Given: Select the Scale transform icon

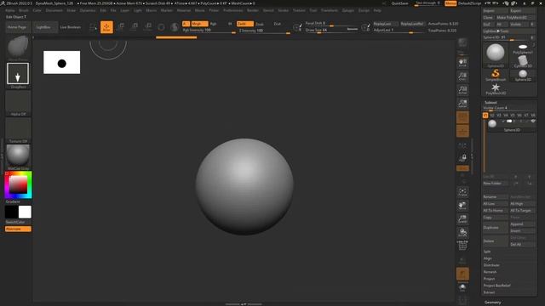Looking at the screenshot, I should (x=135, y=27).
